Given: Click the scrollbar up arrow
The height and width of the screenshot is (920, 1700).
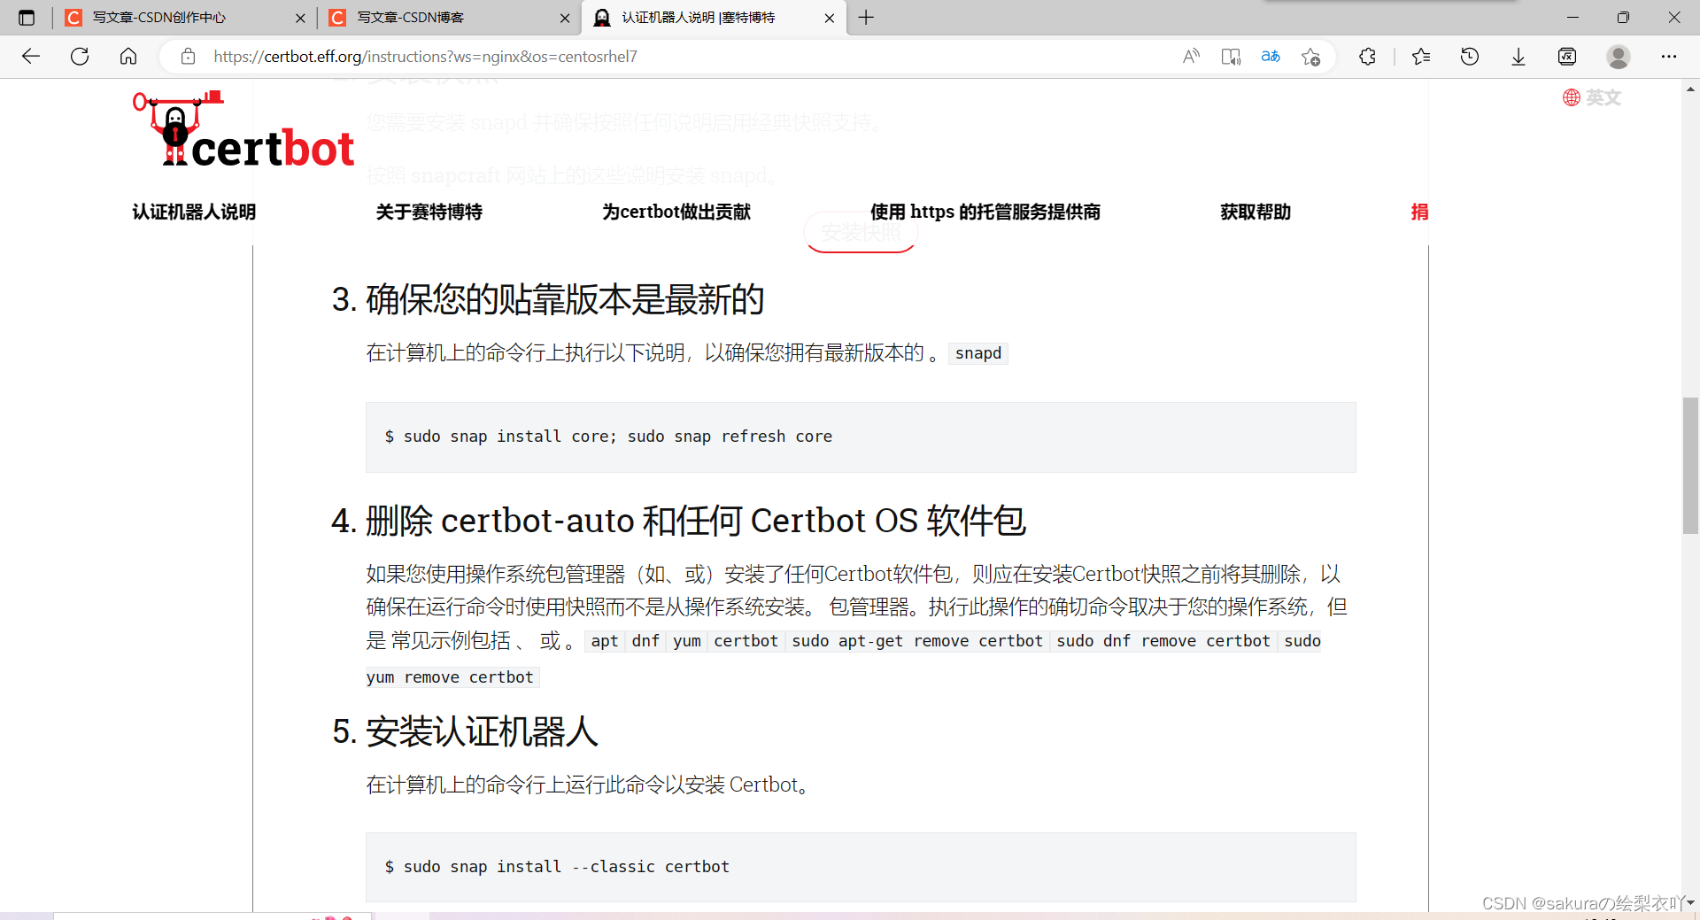Looking at the screenshot, I should [x=1690, y=89].
